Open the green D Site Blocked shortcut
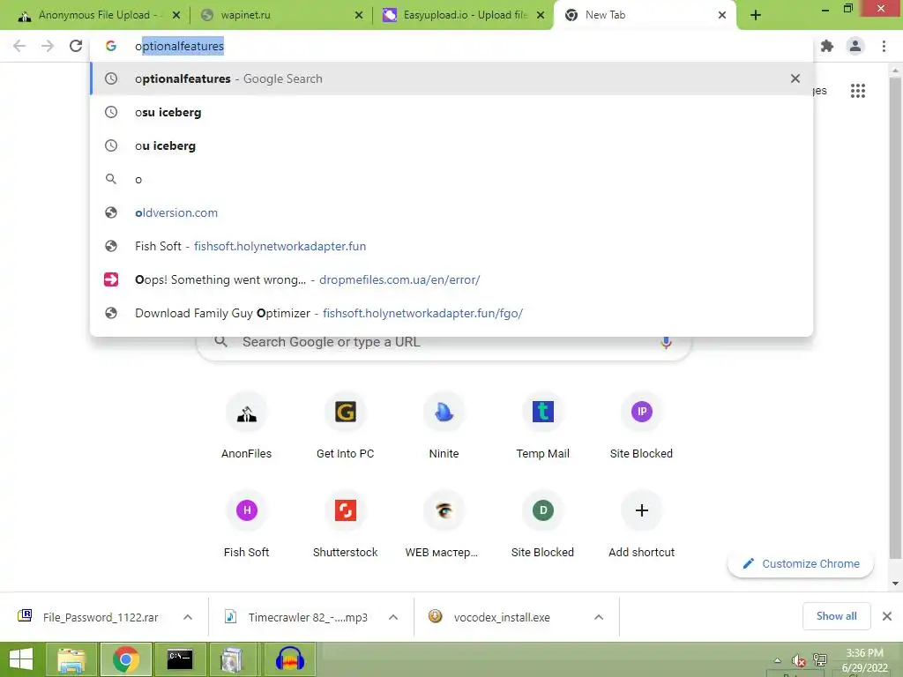 (542, 525)
